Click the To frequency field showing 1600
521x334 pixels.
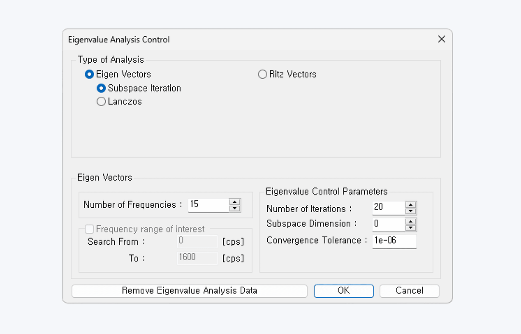[197, 258]
